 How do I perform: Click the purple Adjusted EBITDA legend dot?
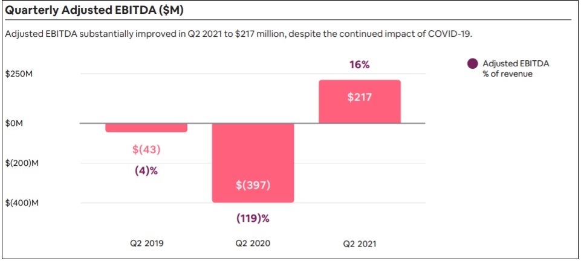[472, 63]
